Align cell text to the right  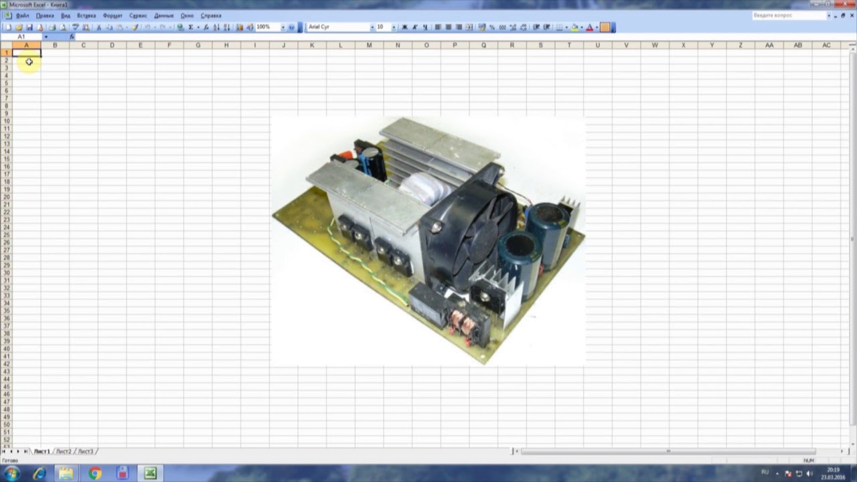pyautogui.click(x=459, y=27)
